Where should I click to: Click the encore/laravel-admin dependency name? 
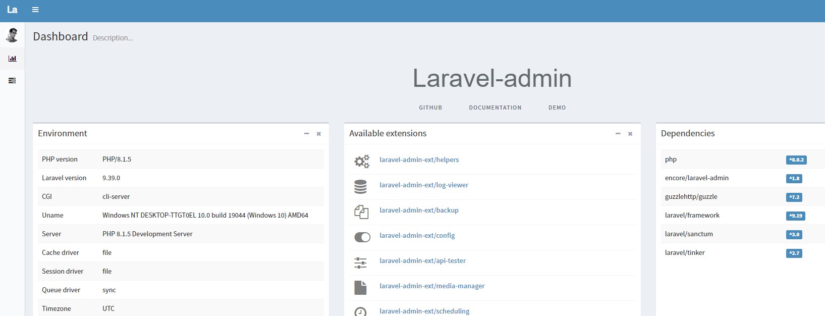coord(697,178)
